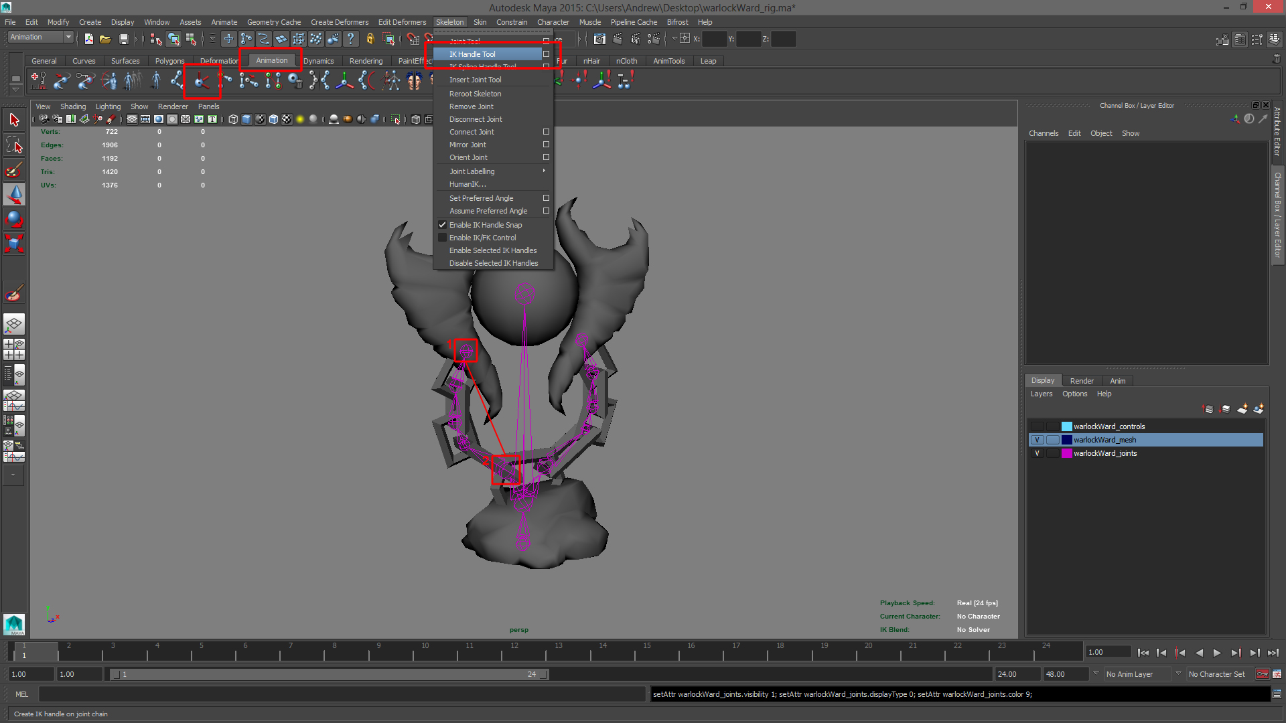Click the warlockWard_controls layer color swatch
The image size is (1286, 723).
click(1066, 426)
